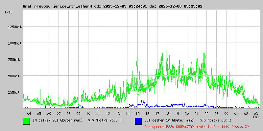Viewport: 263px width, 131px height.
Task: Click the green IN legend color swatch
Action: [x=26, y=121]
